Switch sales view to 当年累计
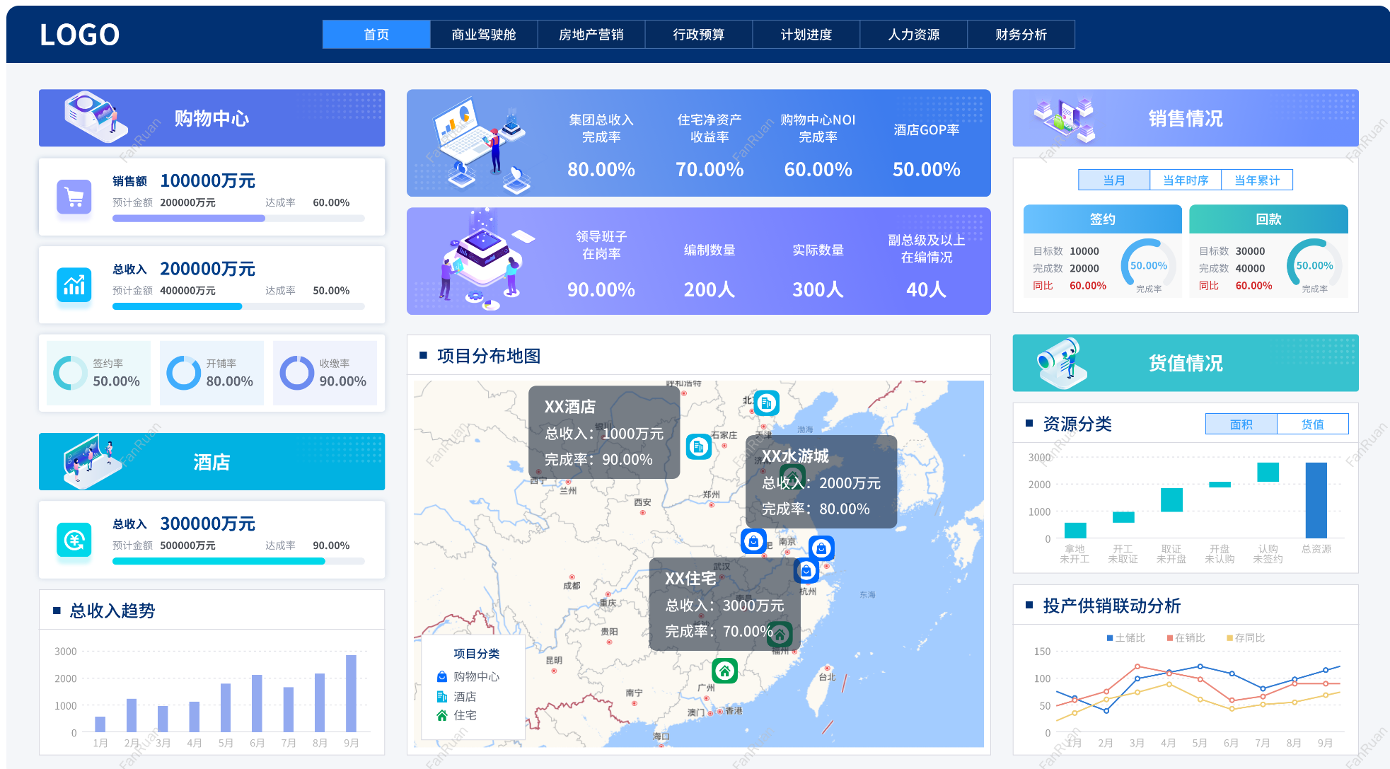The width and height of the screenshot is (1390, 769). point(1256,180)
